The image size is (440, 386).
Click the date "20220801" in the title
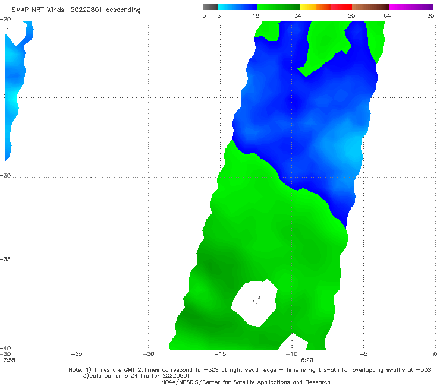tap(86, 10)
